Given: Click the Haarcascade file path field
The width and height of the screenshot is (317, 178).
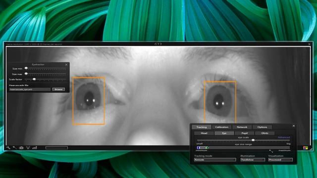Looking at the screenshot, I should pos(30,89).
